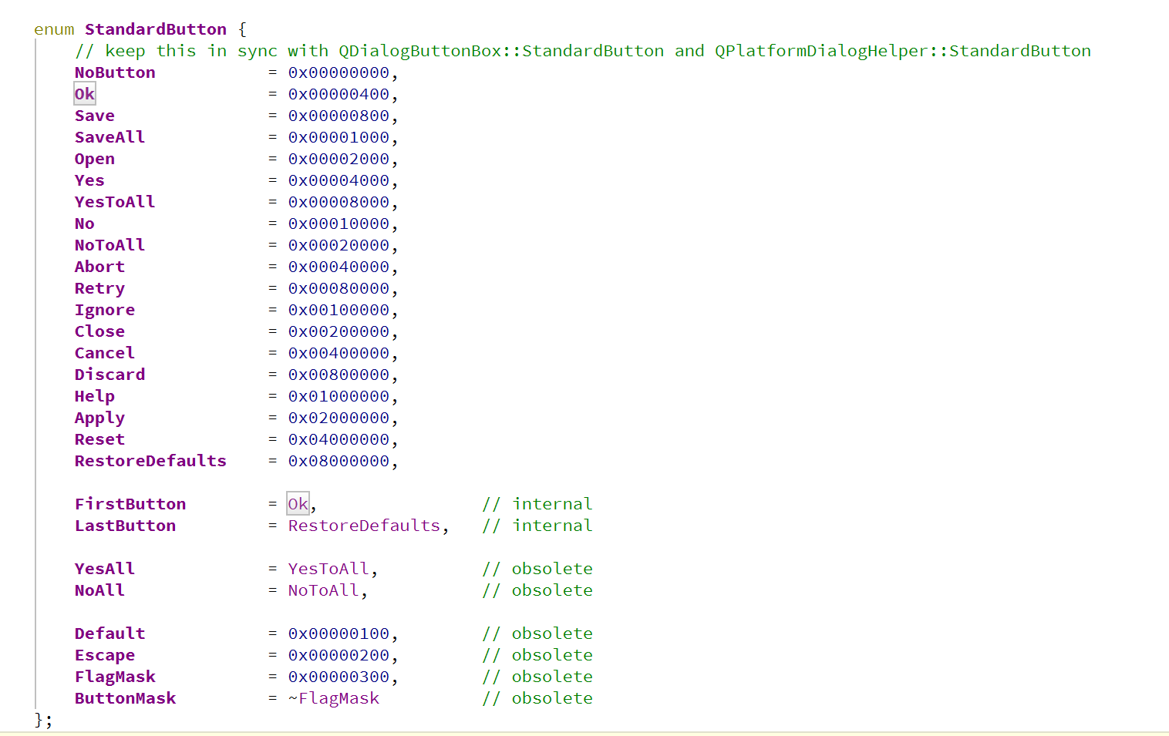The image size is (1169, 736).
Task: Click the value 0x00000800
Action: [339, 116]
